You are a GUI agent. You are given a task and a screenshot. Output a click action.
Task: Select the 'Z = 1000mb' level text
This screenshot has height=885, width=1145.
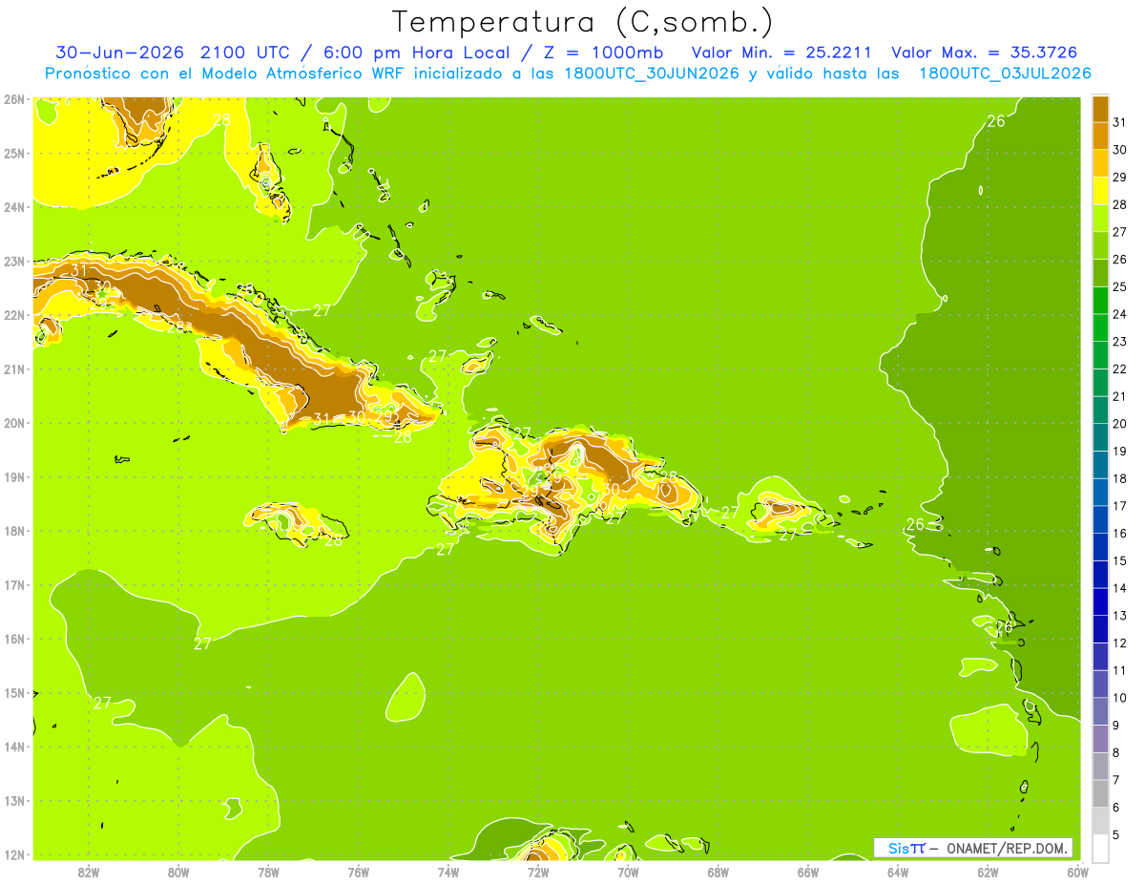[602, 53]
